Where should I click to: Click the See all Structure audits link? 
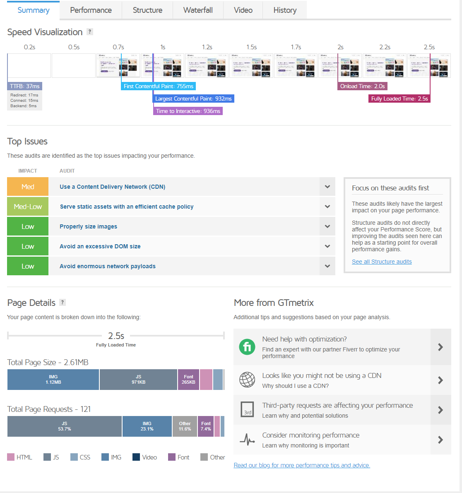tap(382, 261)
